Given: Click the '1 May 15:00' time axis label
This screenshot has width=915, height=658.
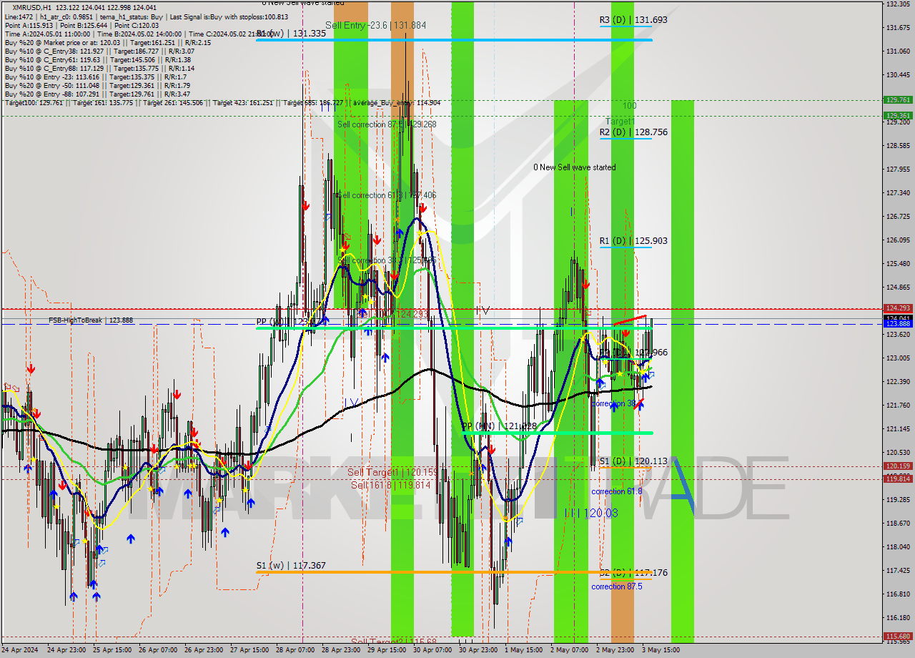Looking at the screenshot, I should 523,651.
